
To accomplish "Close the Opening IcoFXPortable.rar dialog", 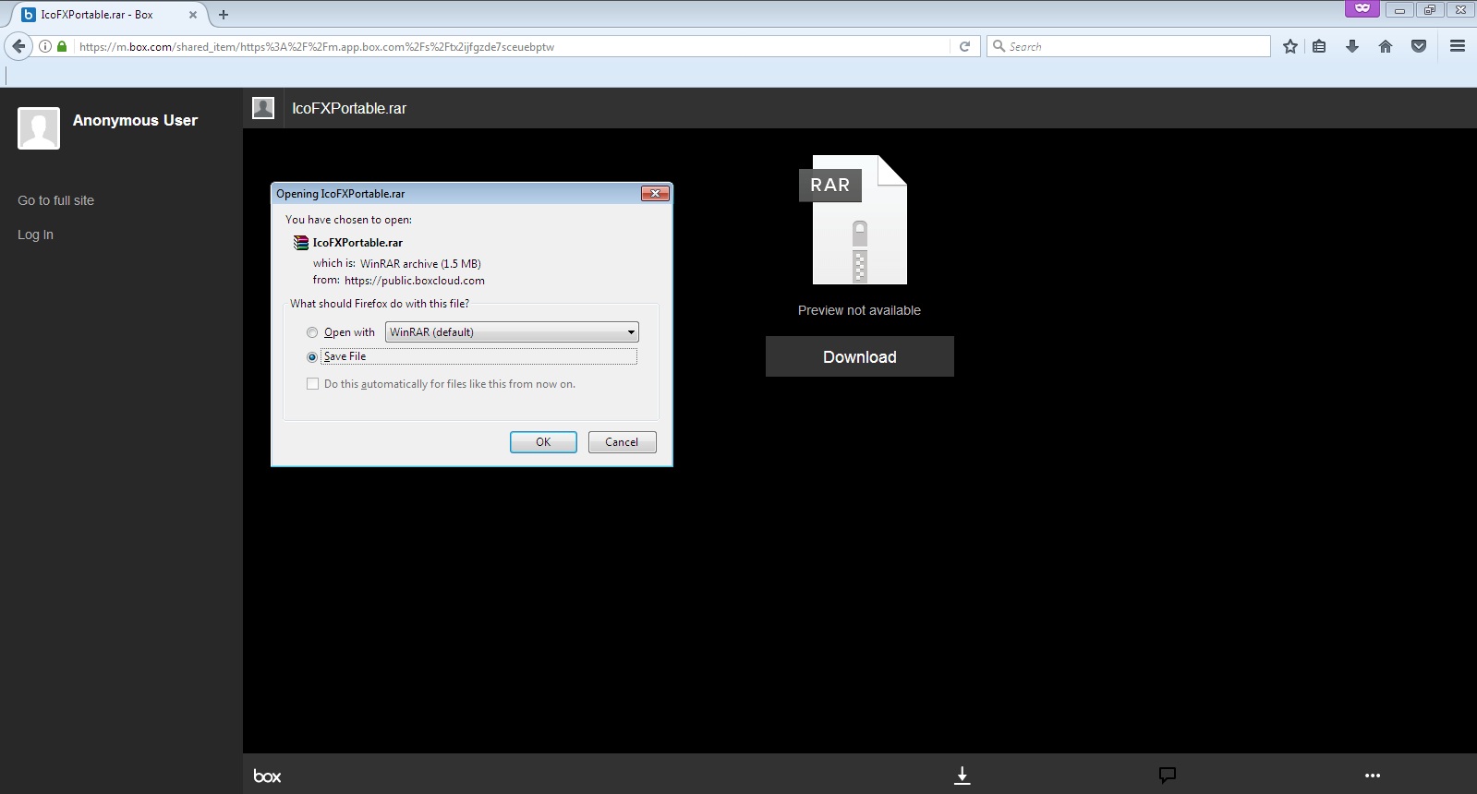I will (x=655, y=193).
